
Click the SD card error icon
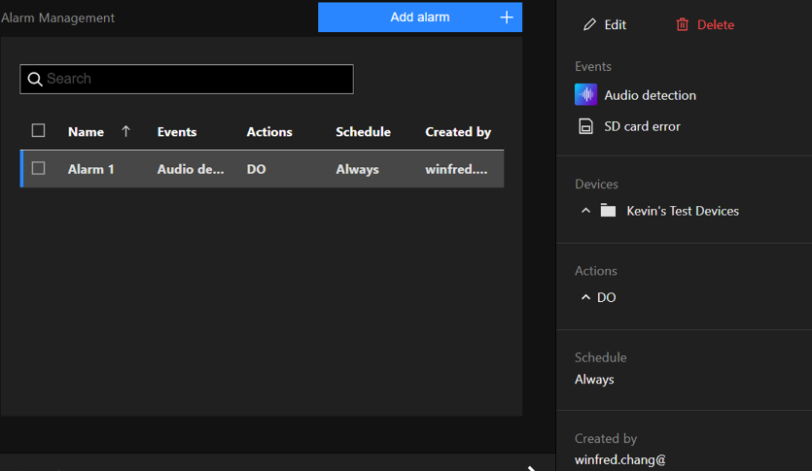585,126
